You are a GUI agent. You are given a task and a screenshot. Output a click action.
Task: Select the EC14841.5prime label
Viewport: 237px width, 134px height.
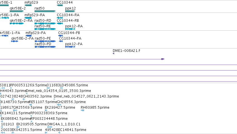pos(72,130)
